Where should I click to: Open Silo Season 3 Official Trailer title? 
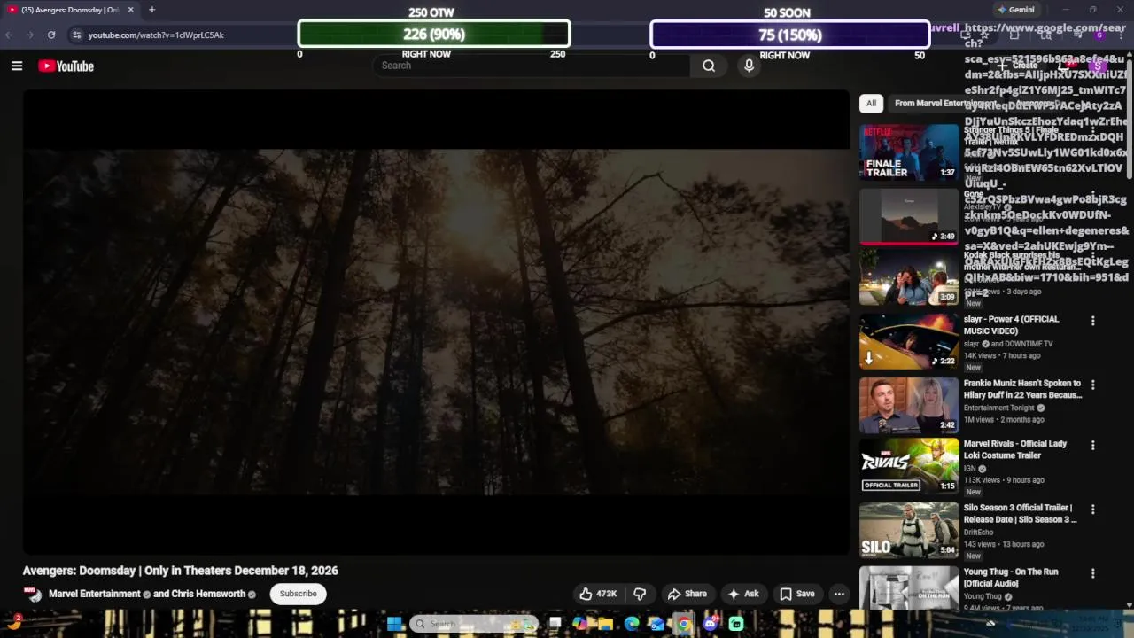coord(1021,514)
